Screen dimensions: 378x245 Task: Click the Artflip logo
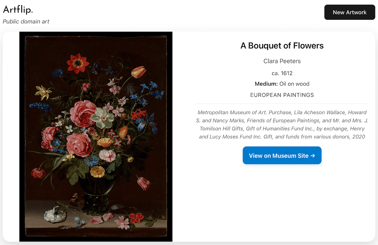click(x=18, y=9)
